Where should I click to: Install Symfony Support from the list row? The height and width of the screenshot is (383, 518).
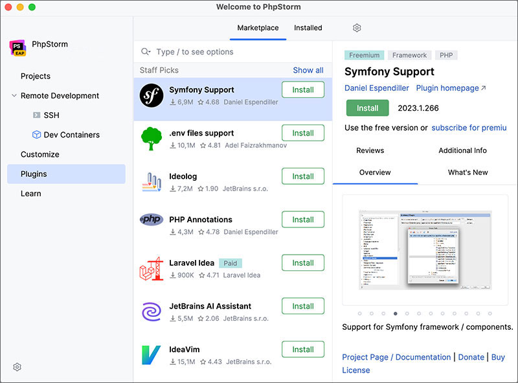click(x=303, y=89)
